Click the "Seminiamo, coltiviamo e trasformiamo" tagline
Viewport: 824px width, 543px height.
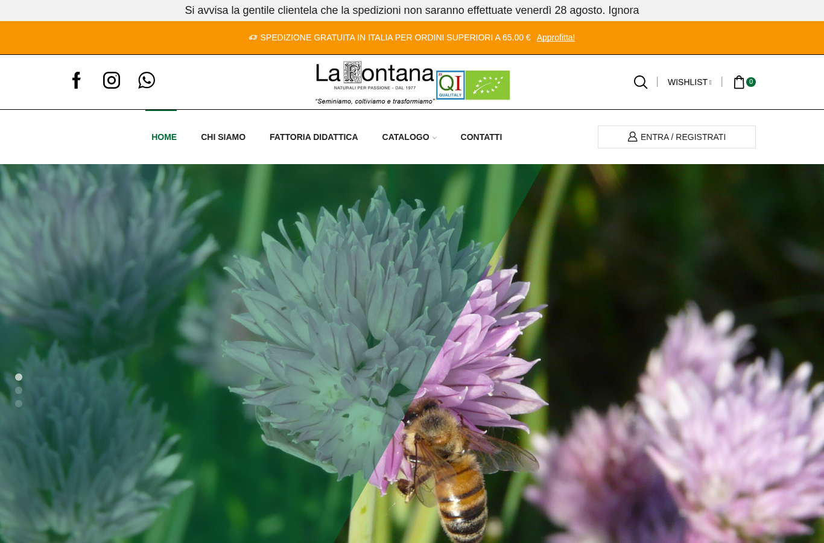(x=375, y=101)
